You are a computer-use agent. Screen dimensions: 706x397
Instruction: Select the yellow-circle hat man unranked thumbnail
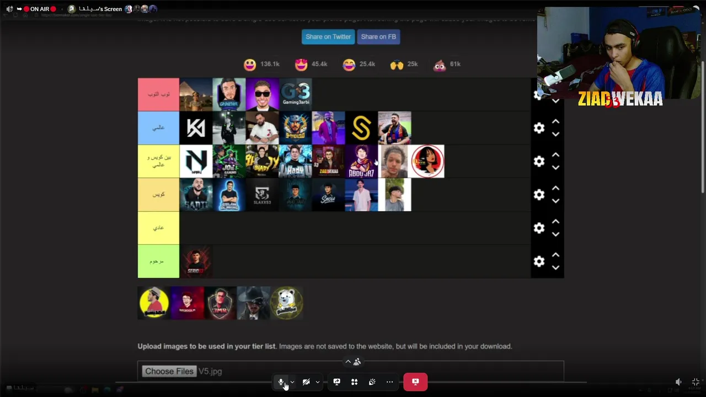(x=154, y=303)
